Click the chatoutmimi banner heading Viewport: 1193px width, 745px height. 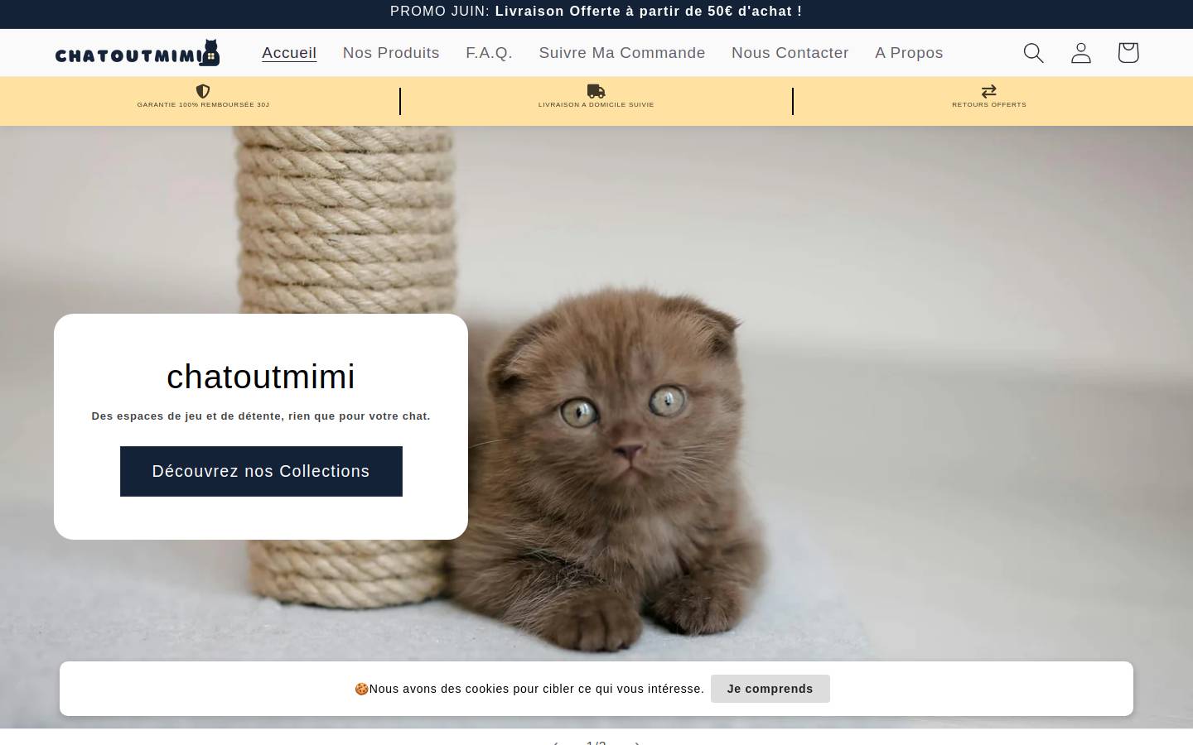click(261, 377)
